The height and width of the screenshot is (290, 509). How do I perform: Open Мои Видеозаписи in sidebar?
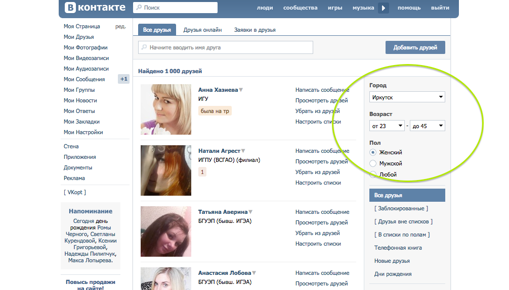[87, 59]
